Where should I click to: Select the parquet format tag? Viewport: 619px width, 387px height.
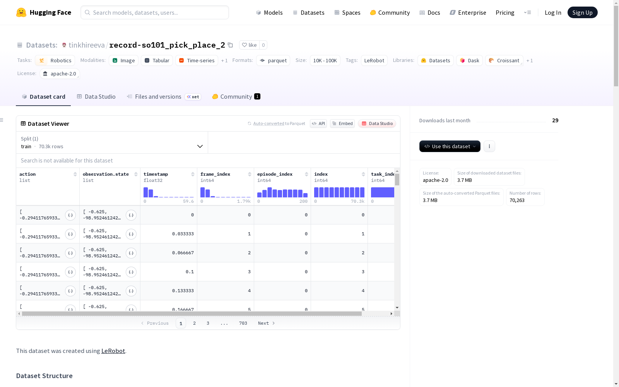[273, 60]
